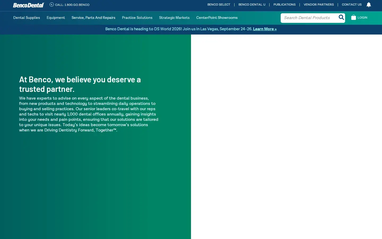Visit BENCO DENTAL U

[x=252, y=5]
